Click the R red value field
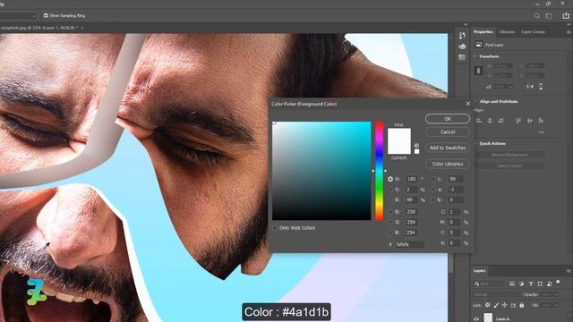The width and height of the screenshot is (573, 322). [412, 212]
